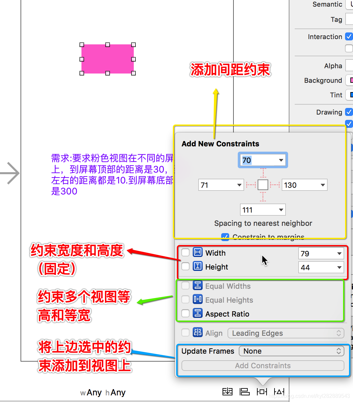Uncheck the Constrain to margins checkbox
The height and width of the screenshot is (402, 353).
click(x=226, y=237)
